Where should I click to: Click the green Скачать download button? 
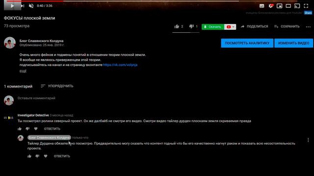click(x=212, y=27)
